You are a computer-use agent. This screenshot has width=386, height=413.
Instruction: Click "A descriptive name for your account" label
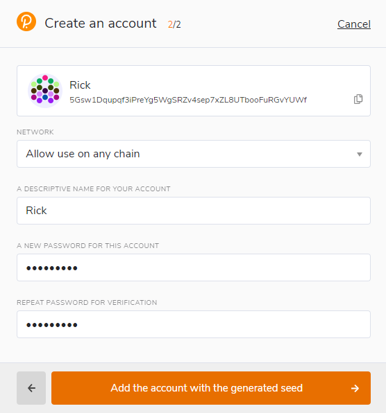(94, 189)
